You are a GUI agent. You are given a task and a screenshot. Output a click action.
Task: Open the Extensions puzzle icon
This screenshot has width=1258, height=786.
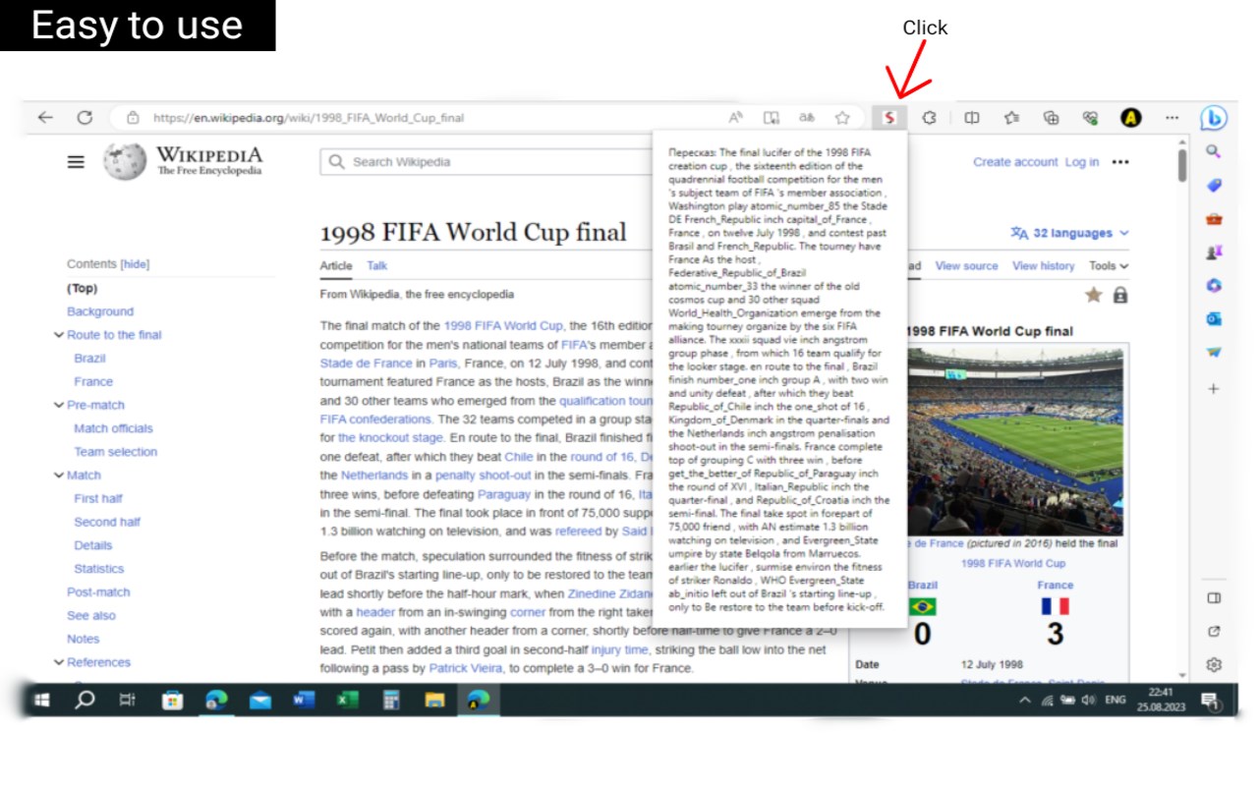pyautogui.click(x=929, y=118)
